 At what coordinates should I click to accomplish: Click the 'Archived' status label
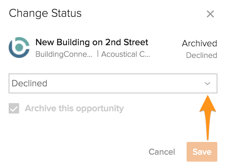(x=199, y=43)
